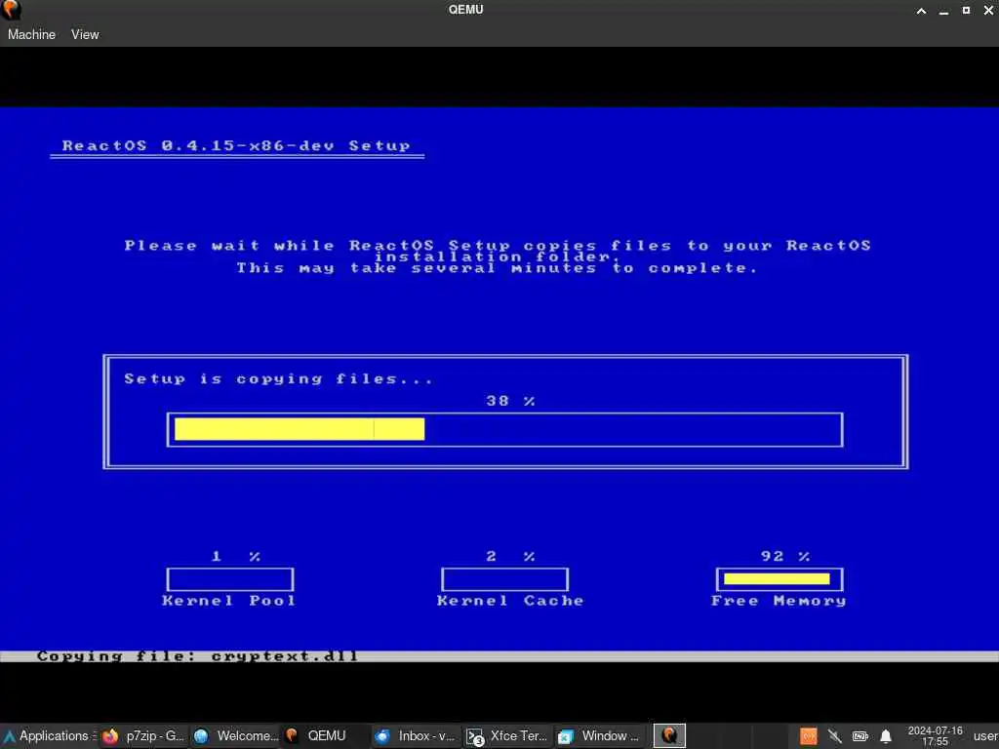The height and width of the screenshot is (749, 999).
Task: Click the Kernel Cache label
Action: [x=510, y=601]
